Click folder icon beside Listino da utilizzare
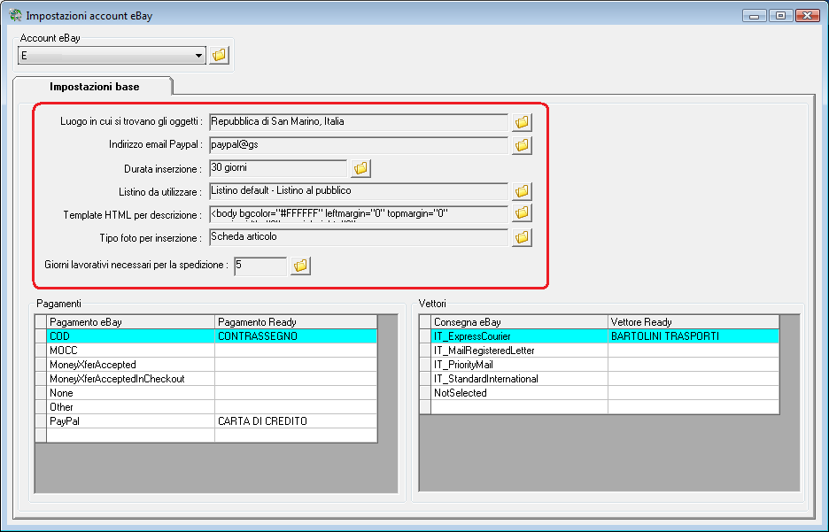 pyautogui.click(x=522, y=191)
